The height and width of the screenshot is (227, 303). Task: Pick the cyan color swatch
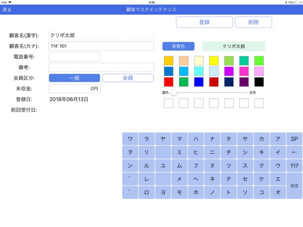[199, 71]
